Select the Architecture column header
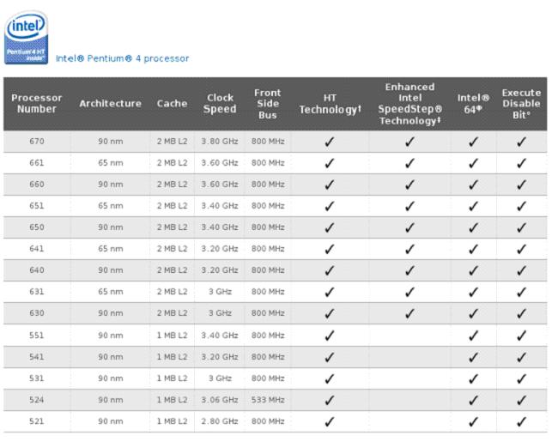Screen dimensions: 552x442 (110, 104)
